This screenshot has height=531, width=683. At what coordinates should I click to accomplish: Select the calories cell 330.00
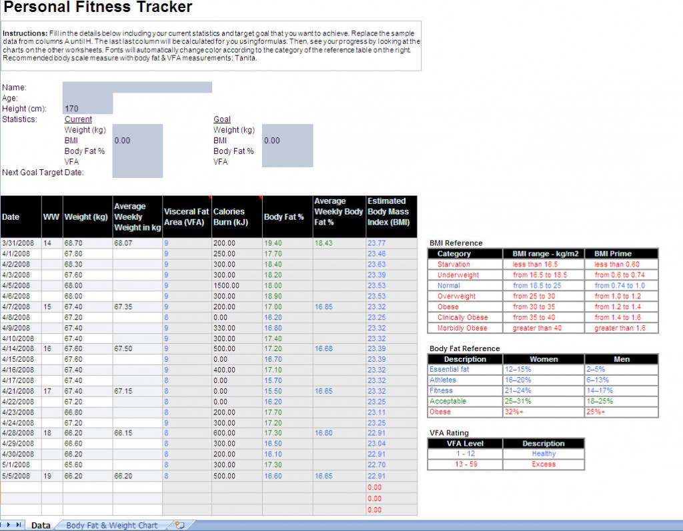(237, 328)
